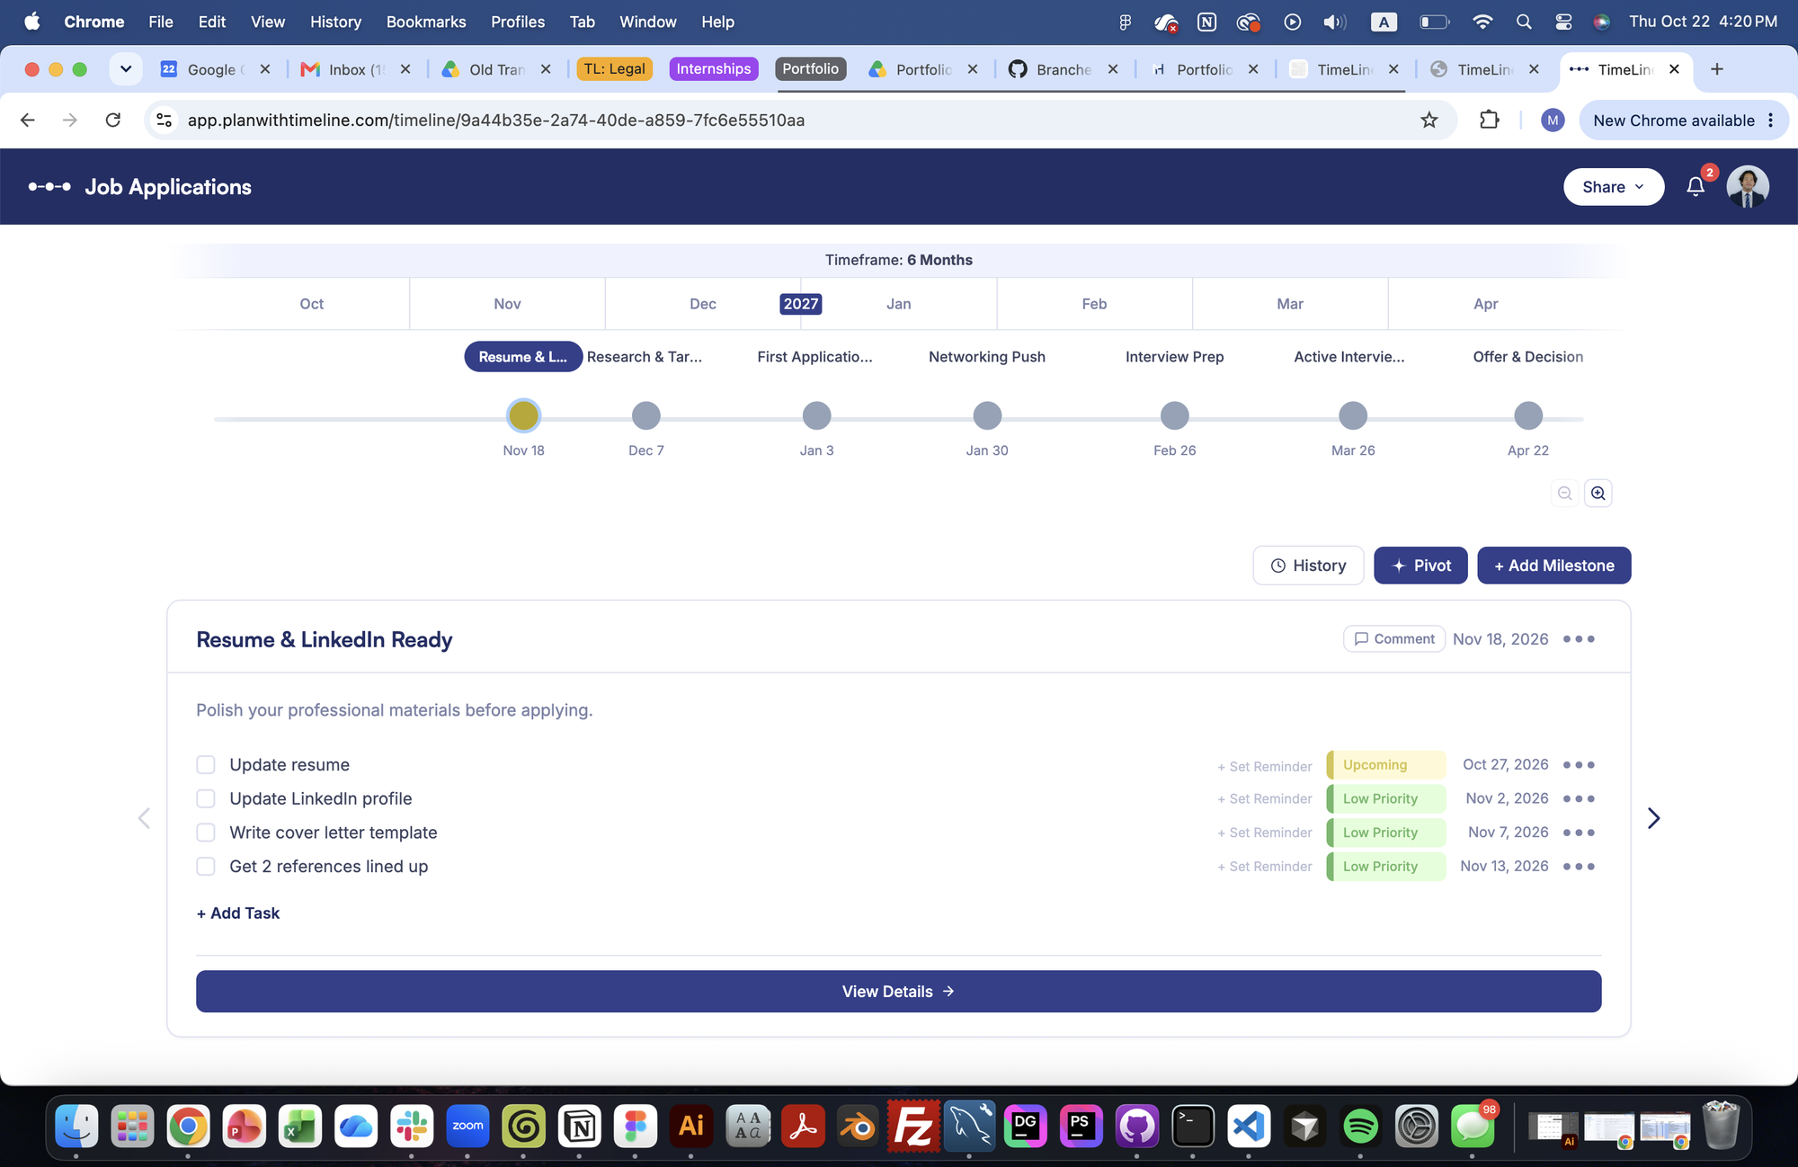
Task: Open options menu for Update resume task
Action: pyautogui.click(x=1579, y=765)
